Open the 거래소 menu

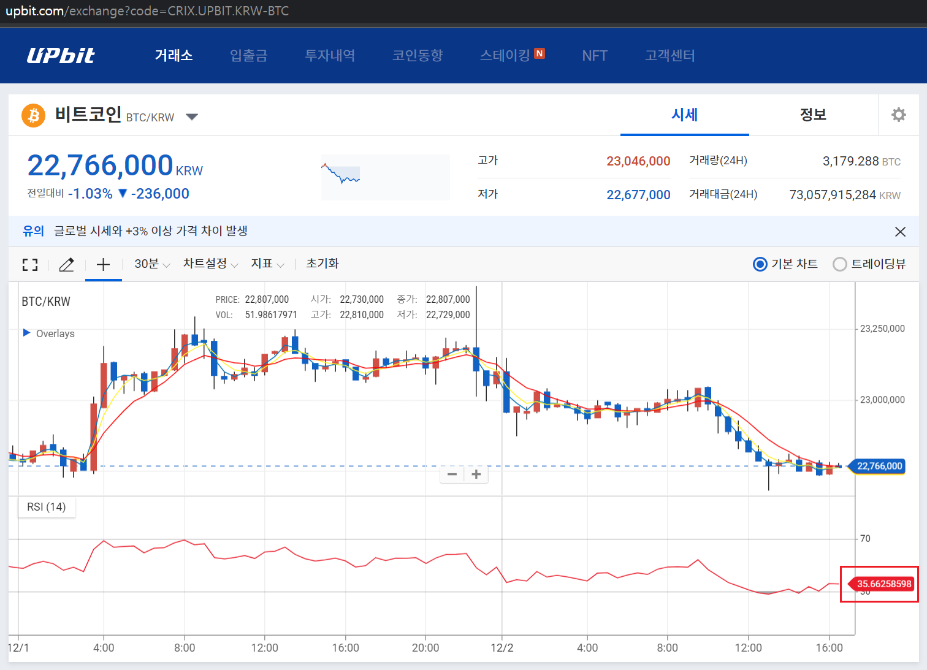(174, 56)
